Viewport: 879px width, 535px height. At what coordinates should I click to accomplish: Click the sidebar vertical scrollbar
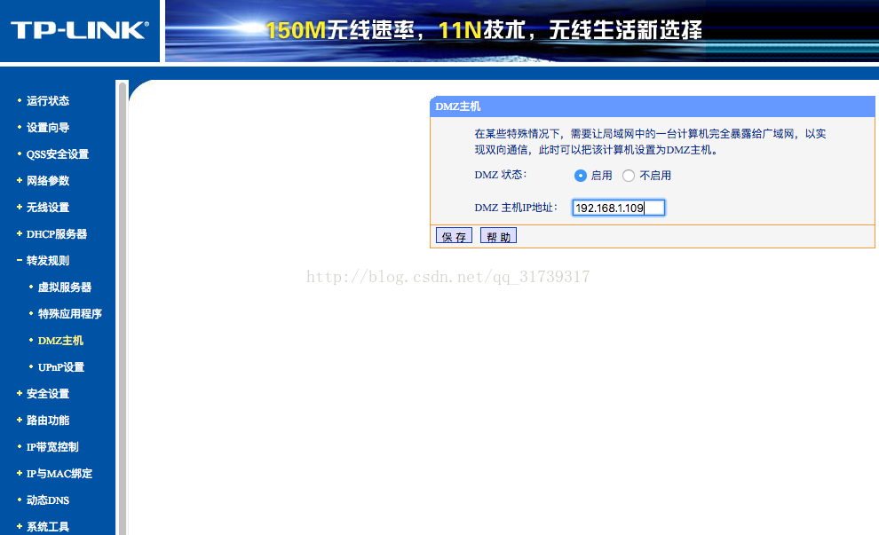(x=123, y=308)
